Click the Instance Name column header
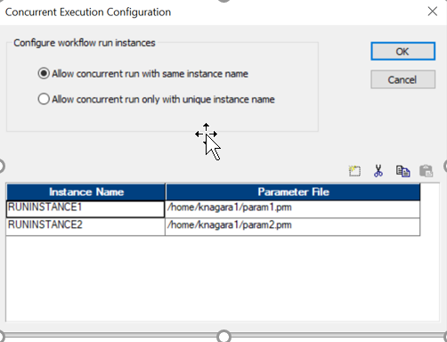Screen dimensions: 447x342 [x=85, y=191]
